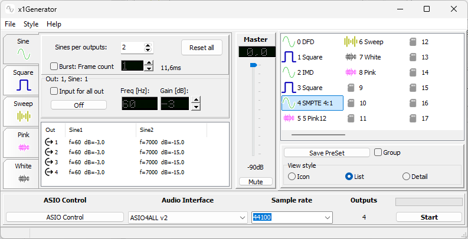Select the White noise tab icon

tap(24, 177)
